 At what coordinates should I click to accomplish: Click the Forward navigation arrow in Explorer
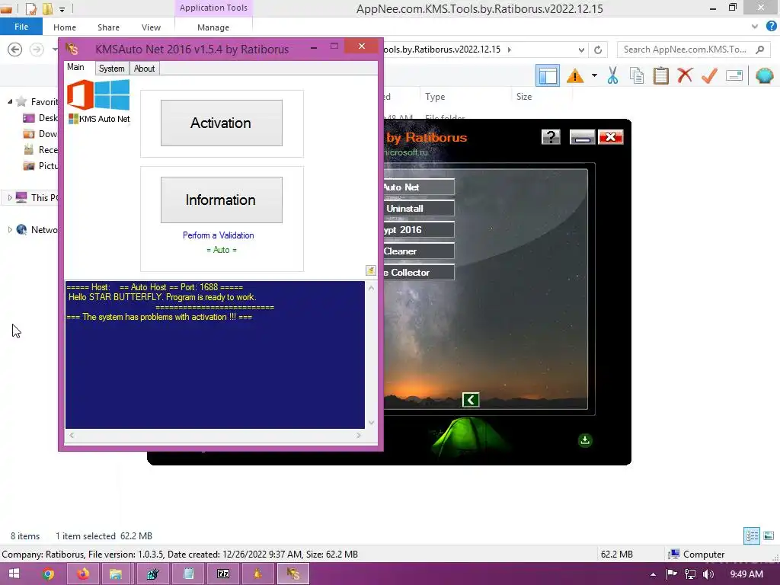click(x=37, y=50)
